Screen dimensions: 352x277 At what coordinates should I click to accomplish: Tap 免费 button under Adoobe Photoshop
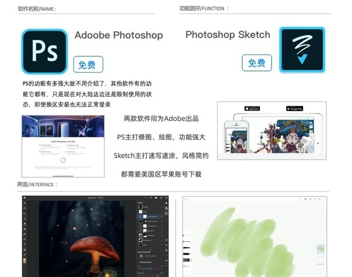pyautogui.click(x=88, y=64)
